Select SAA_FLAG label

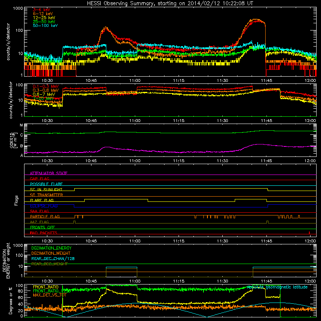point(39,211)
